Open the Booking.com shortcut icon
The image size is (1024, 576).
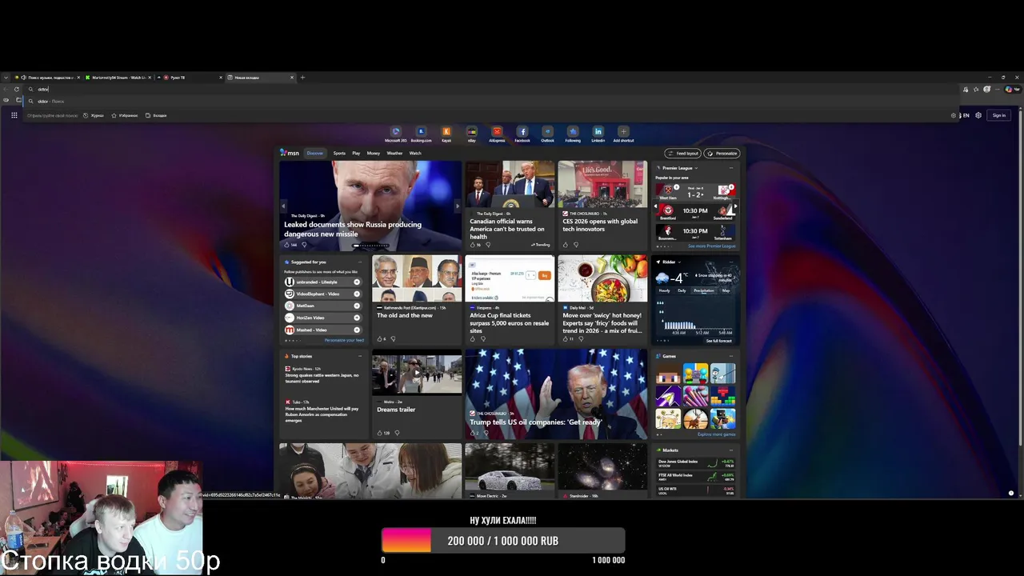pos(421,131)
